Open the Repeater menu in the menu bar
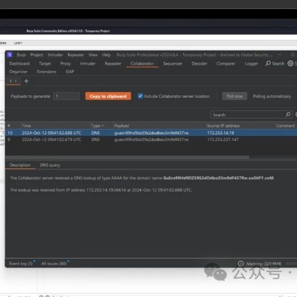 76,55
